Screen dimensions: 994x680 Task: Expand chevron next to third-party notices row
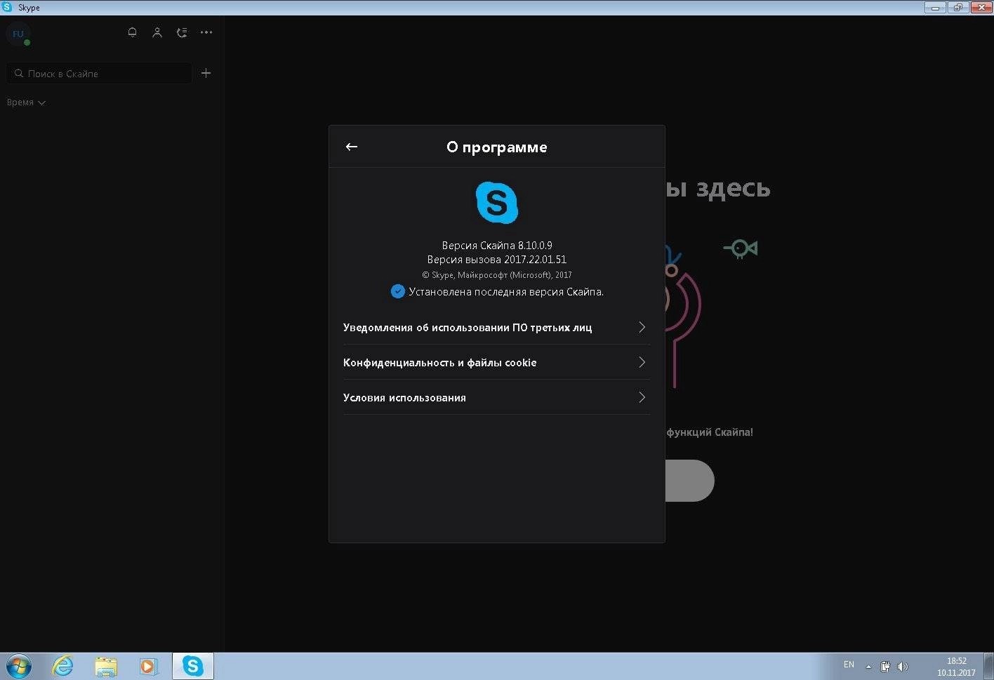(642, 327)
